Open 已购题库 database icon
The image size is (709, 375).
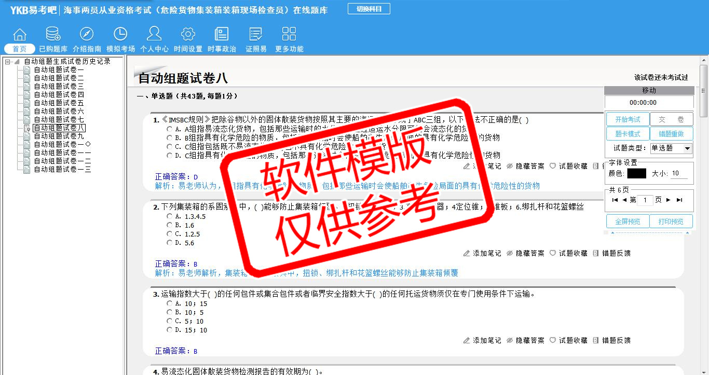click(53, 35)
